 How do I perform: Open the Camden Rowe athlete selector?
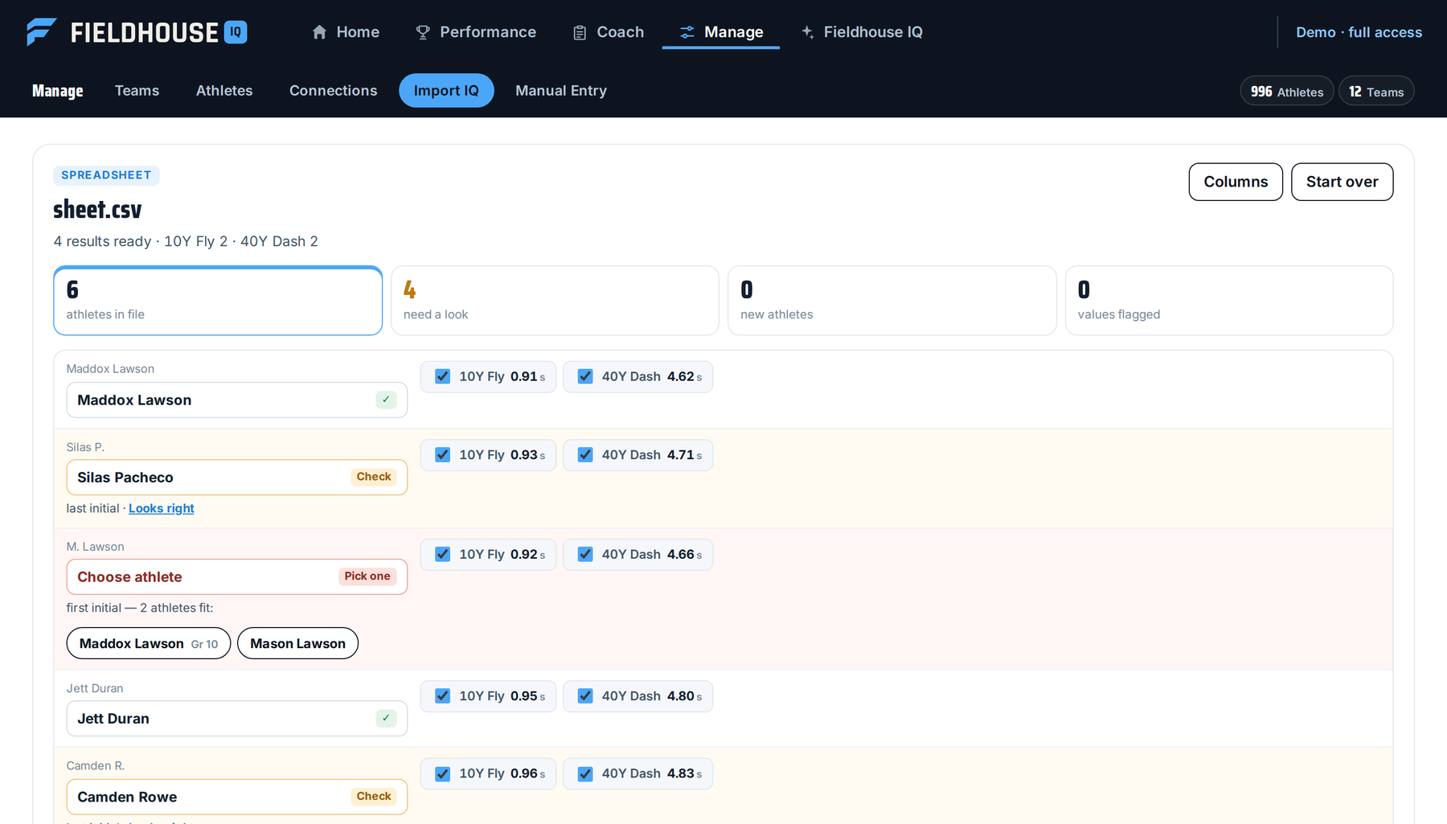236,797
